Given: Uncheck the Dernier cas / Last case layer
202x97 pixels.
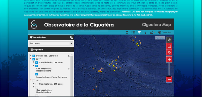Looking at the screenshot, I should pos(34,56).
